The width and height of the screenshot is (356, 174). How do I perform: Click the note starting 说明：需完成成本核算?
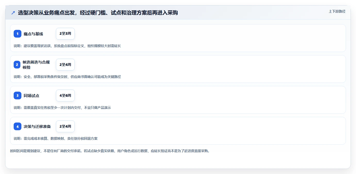click(x=55, y=138)
